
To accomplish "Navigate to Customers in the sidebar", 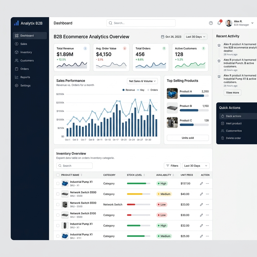I will coord(30,60).
